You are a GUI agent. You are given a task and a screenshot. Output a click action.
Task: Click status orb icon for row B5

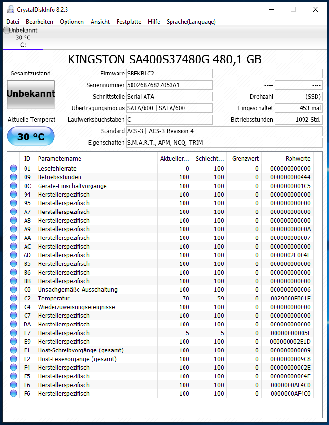(x=13, y=263)
